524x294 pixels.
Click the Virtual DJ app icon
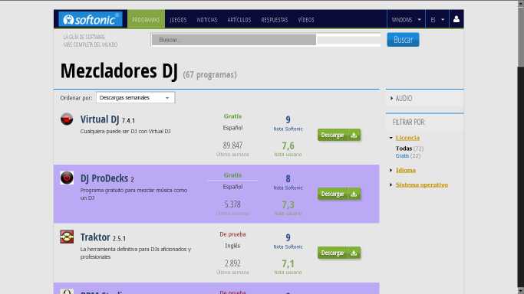click(67, 119)
